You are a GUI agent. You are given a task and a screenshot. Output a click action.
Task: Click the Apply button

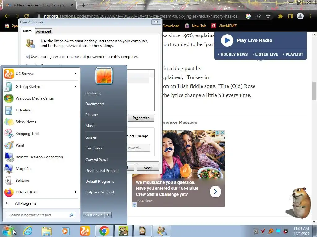coord(148,168)
